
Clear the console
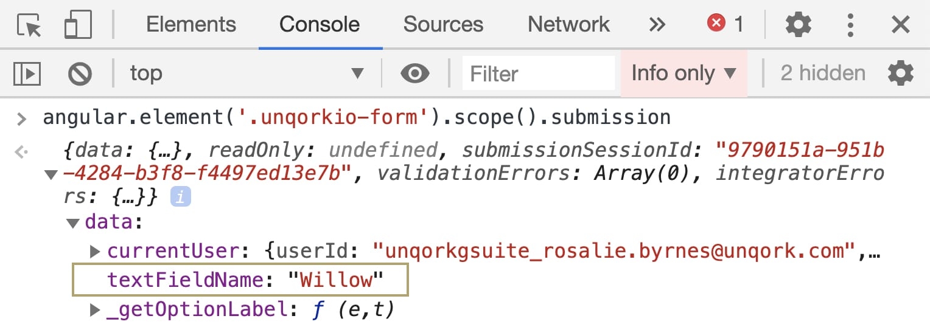click(80, 74)
